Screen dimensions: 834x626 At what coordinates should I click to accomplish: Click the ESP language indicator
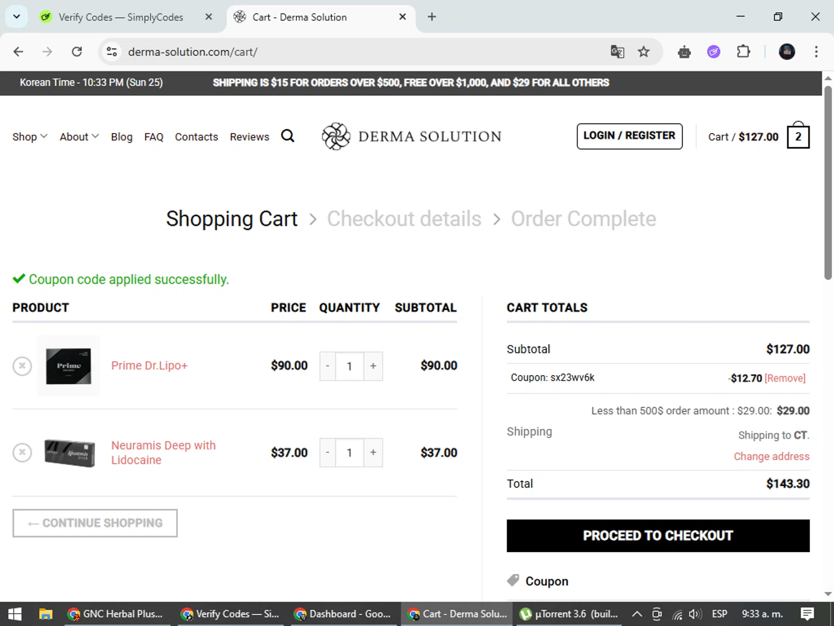click(x=719, y=614)
